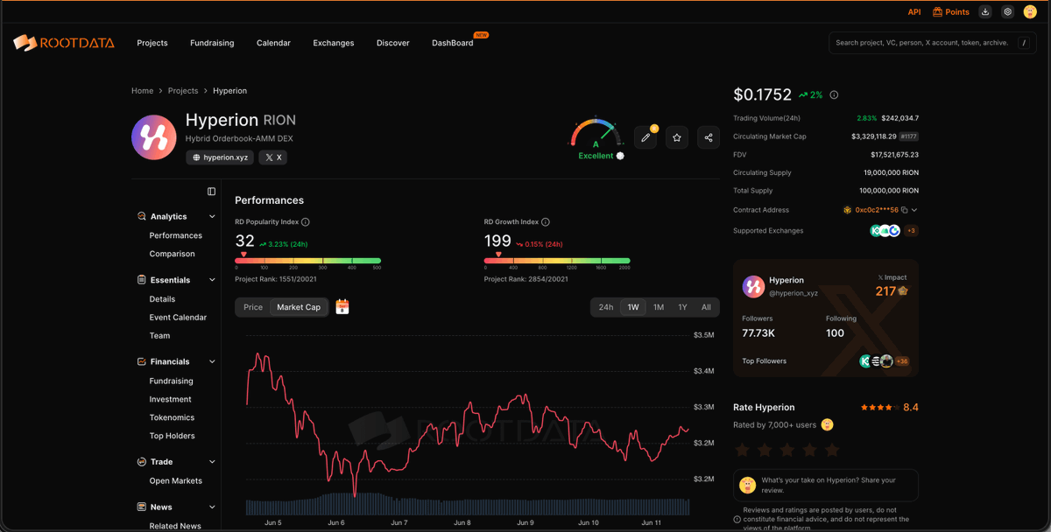Open Hyperion X account link
1051x532 pixels.
[273, 157]
